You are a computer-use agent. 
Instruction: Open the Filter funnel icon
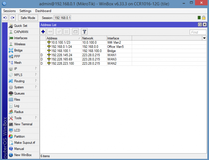click(x=84, y=32)
